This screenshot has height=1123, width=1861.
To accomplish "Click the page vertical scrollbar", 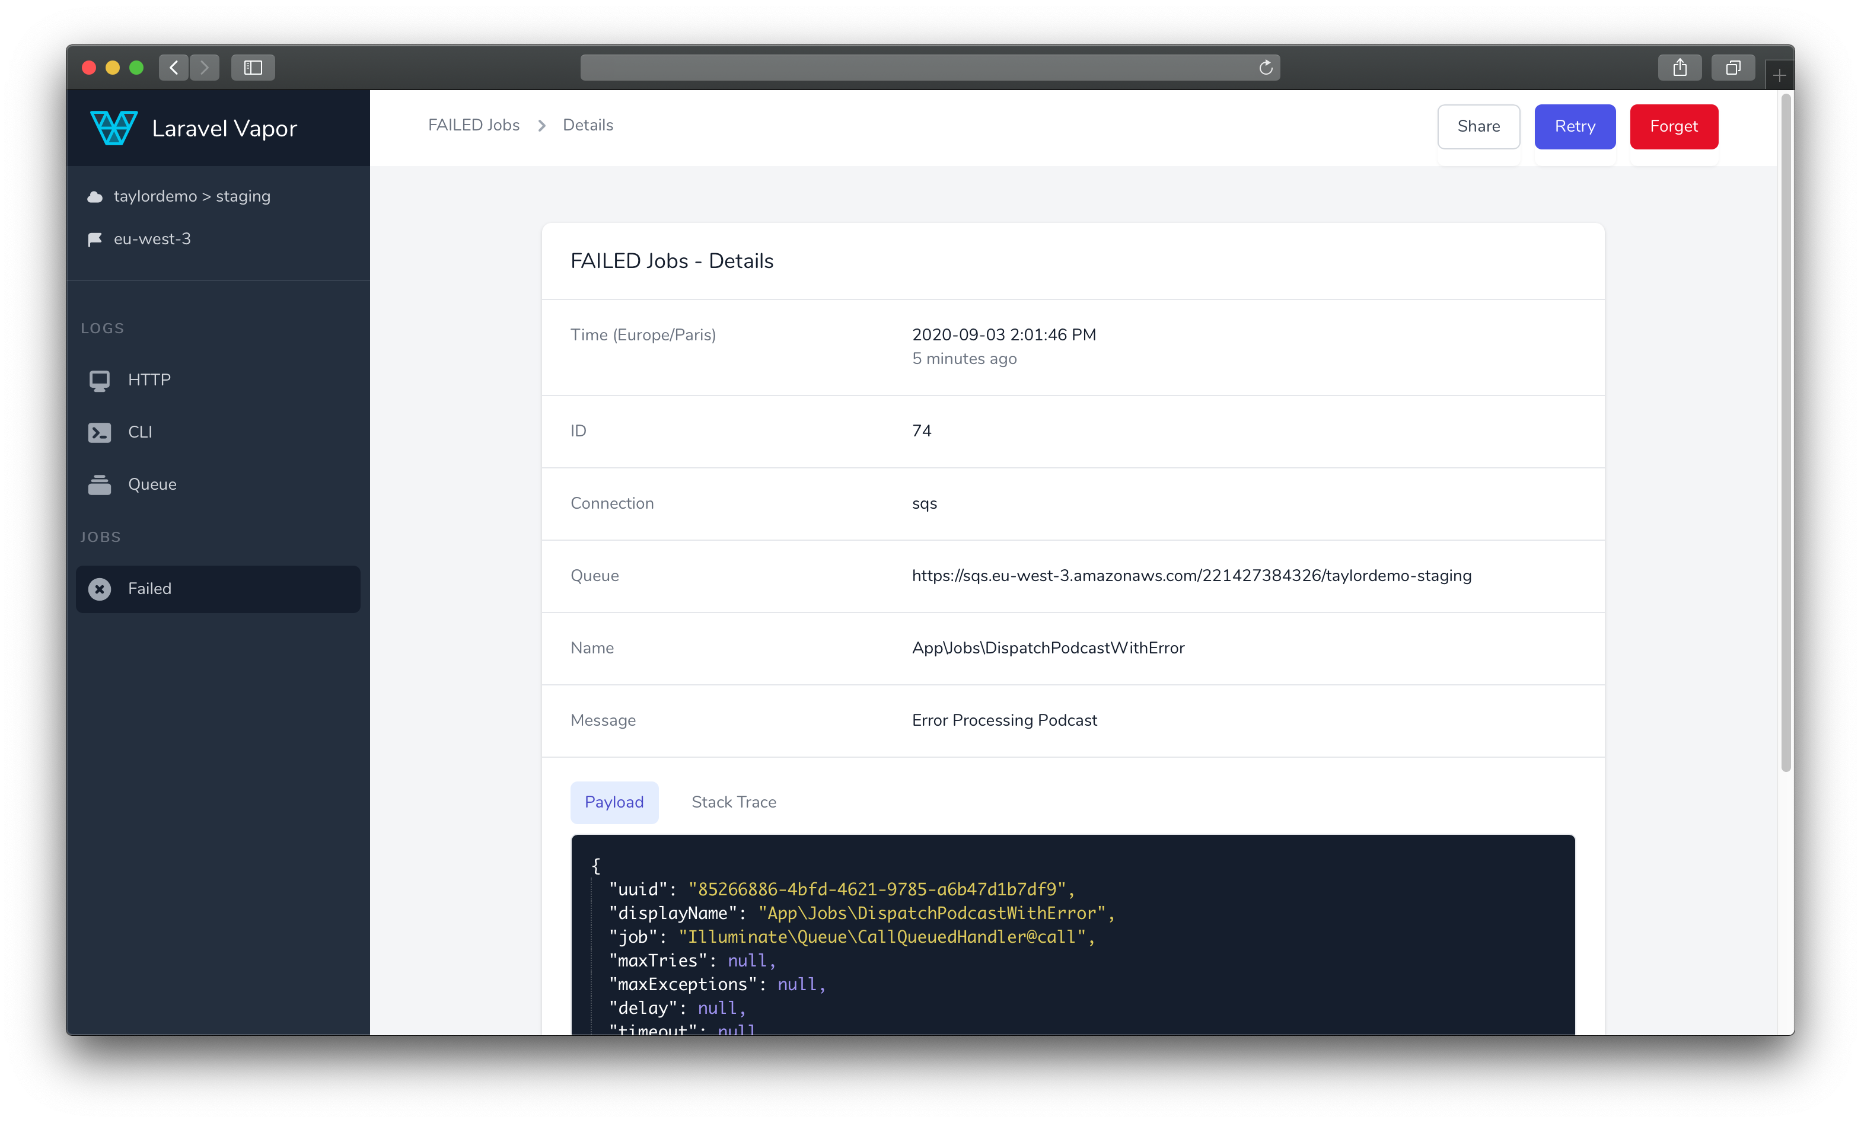I will 1786,433.
